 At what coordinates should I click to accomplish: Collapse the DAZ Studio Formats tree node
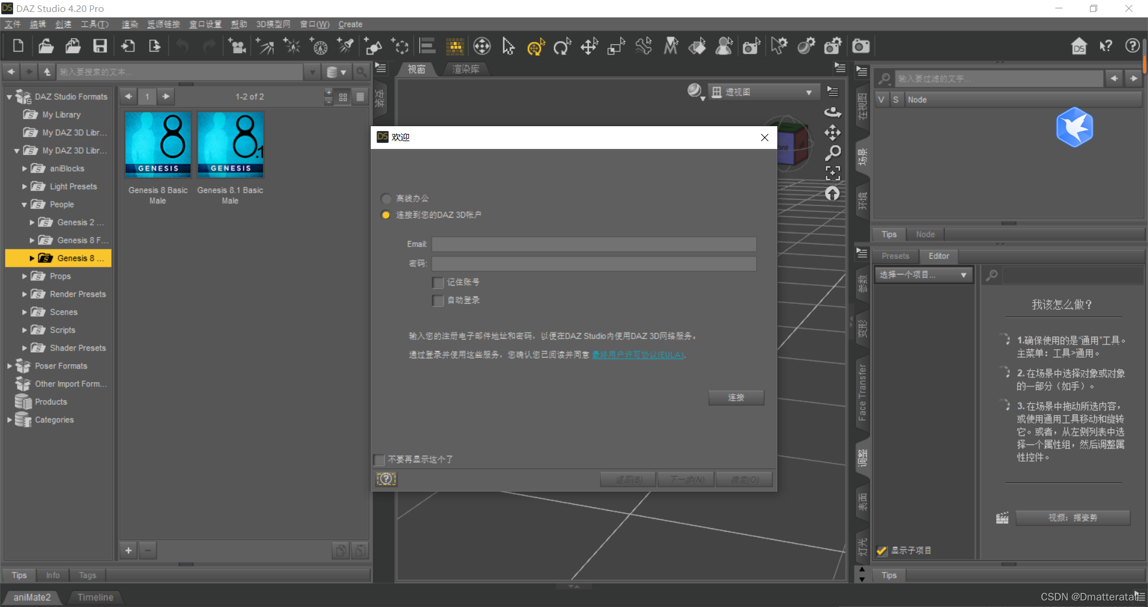9,97
